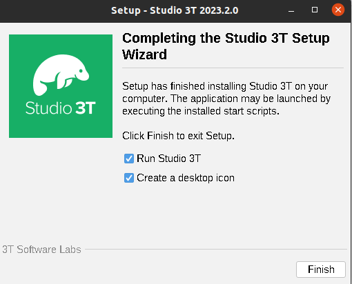Select the "Create a desktop icon" label text
Viewport: 352px width, 284px height.
pos(186,178)
